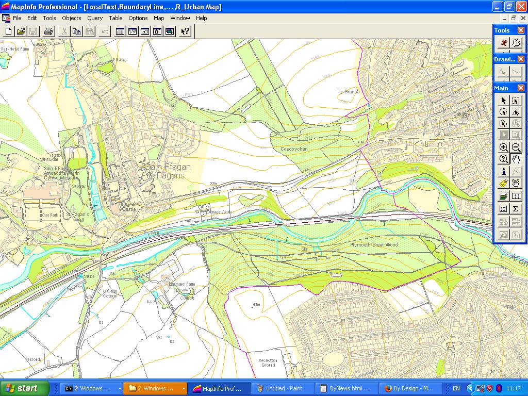528x396 pixels.
Task: Activate the Zoom-out magnifier tool
Action: tap(516, 147)
